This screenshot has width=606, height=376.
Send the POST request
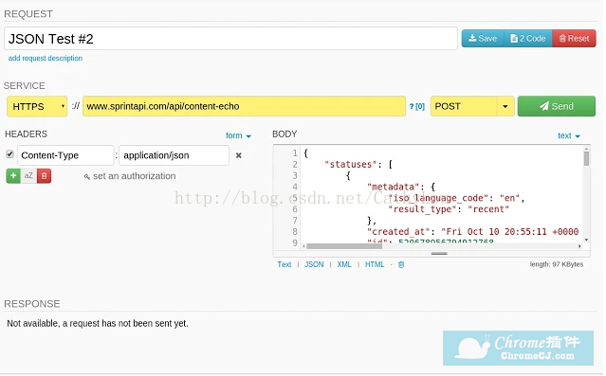(556, 106)
